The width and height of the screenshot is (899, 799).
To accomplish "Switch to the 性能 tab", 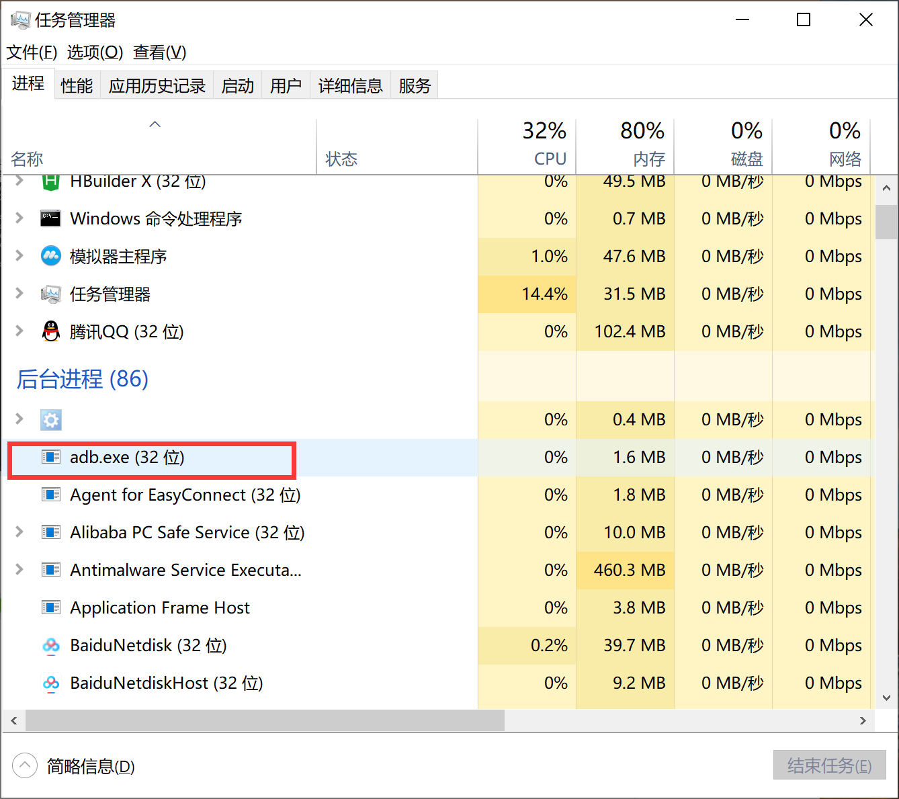I will pyautogui.click(x=77, y=85).
